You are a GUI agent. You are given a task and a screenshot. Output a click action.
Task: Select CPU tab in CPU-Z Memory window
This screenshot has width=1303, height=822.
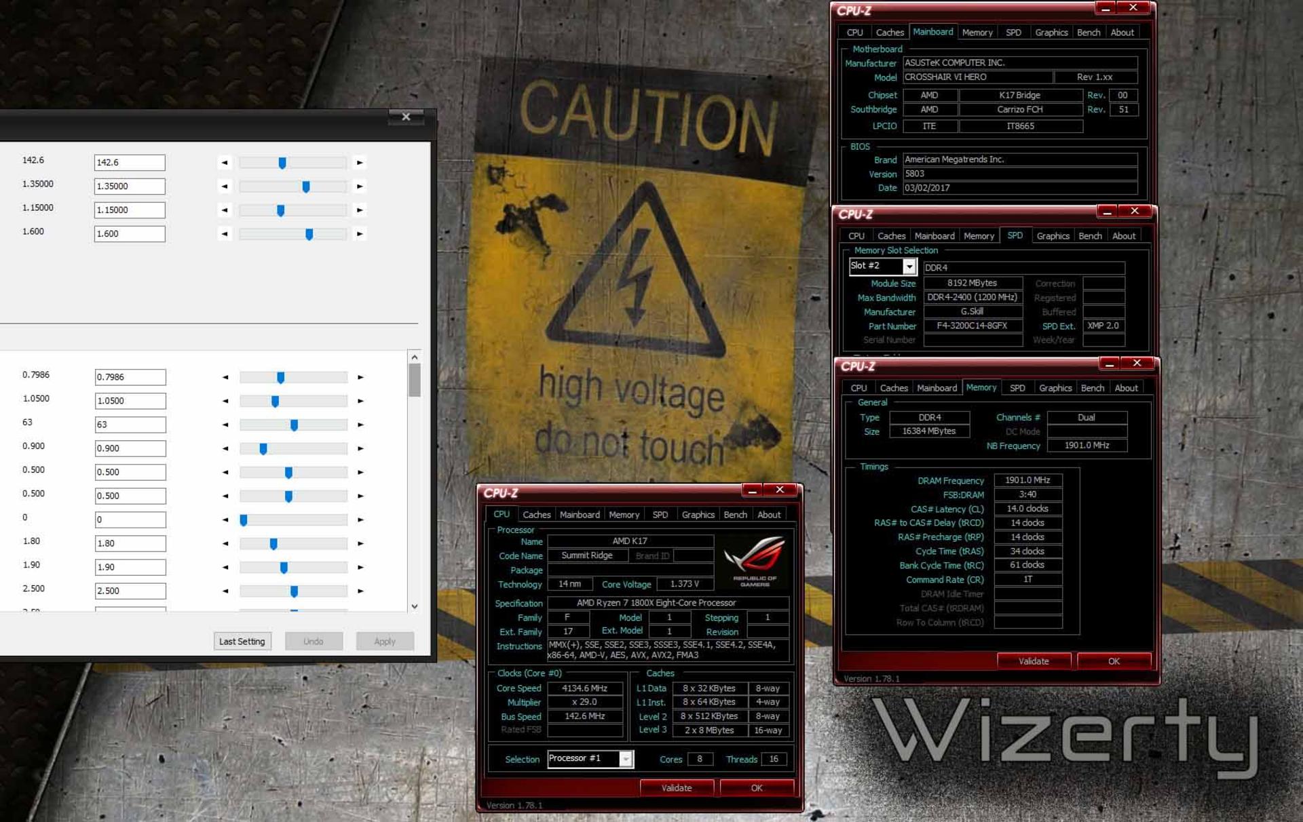[858, 388]
